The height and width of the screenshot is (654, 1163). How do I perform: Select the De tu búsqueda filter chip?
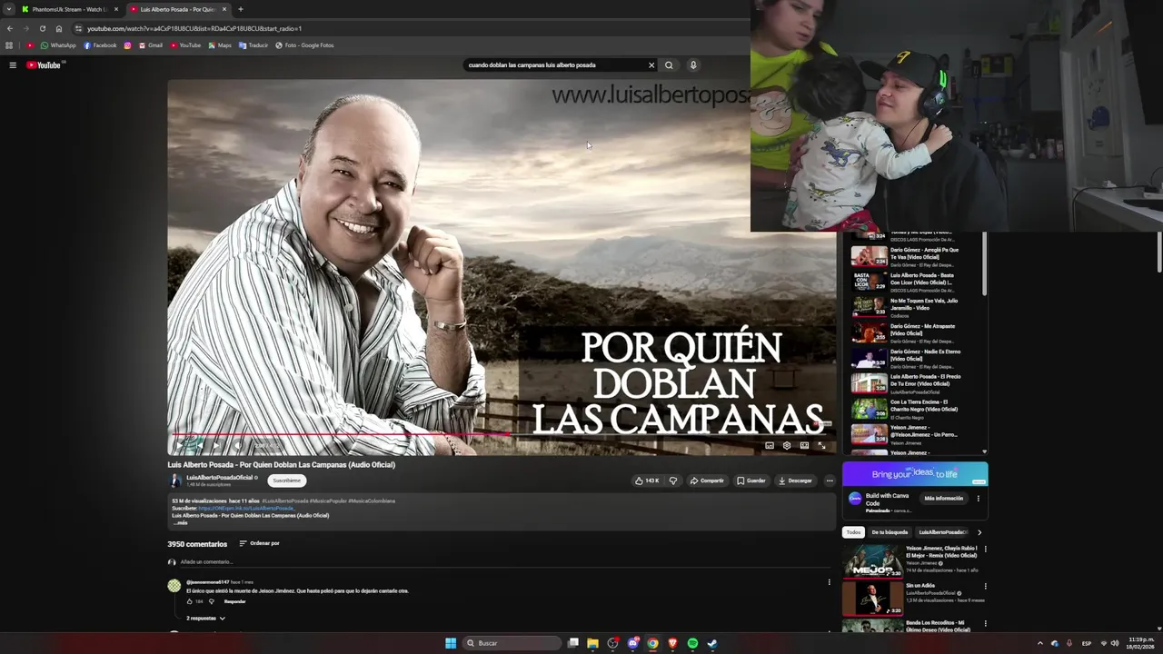click(x=890, y=532)
